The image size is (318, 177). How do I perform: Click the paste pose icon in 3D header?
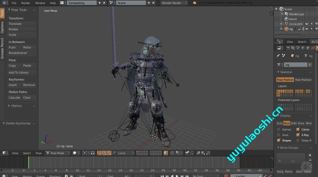pyautogui.click(x=203, y=153)
